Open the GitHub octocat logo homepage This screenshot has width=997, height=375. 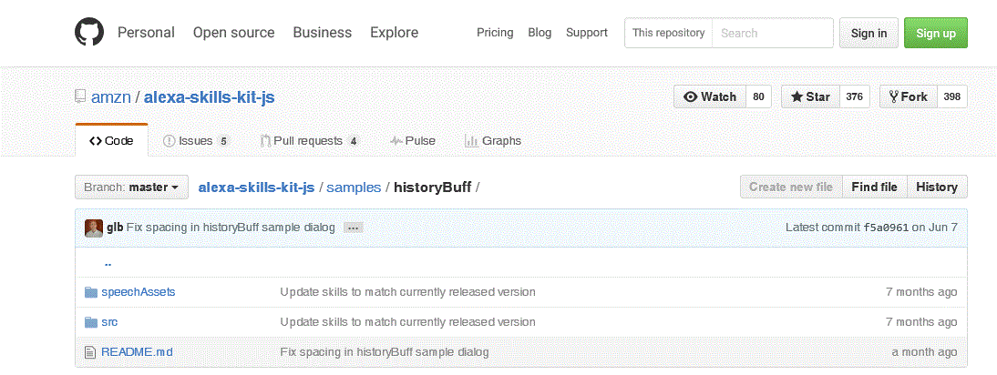tap(89, 33)
